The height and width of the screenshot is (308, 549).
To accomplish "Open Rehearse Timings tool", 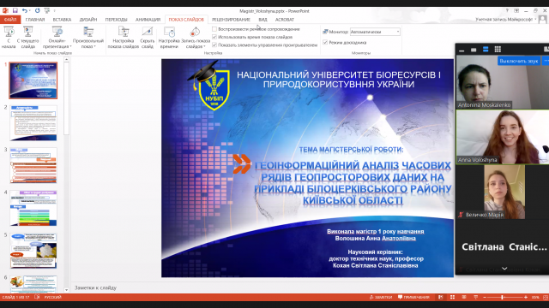I will [x=169, y=37].
